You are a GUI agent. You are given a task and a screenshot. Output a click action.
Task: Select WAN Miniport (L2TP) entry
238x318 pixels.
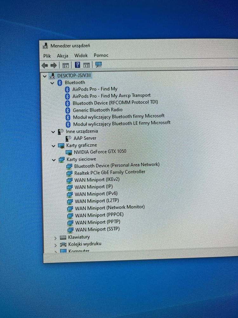[x=97, y=201]
